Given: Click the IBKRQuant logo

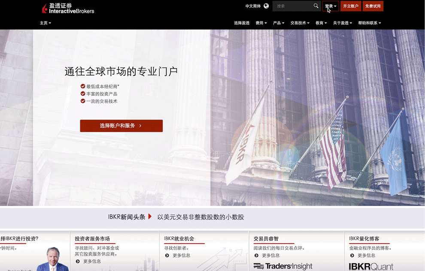Looking at the screenshot, I should [371, 267].
